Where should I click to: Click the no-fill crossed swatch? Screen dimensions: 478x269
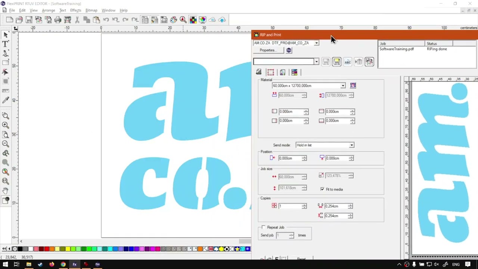pos(15,249)
